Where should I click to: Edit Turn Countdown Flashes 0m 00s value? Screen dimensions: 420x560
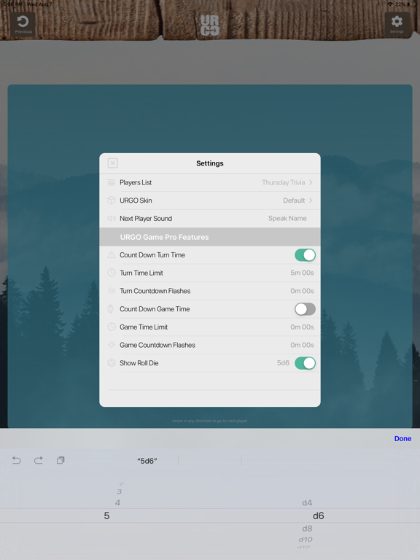302,291
